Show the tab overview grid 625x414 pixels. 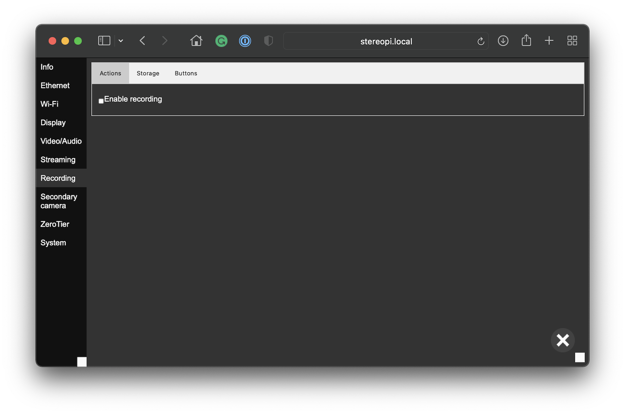coord(572,41)
